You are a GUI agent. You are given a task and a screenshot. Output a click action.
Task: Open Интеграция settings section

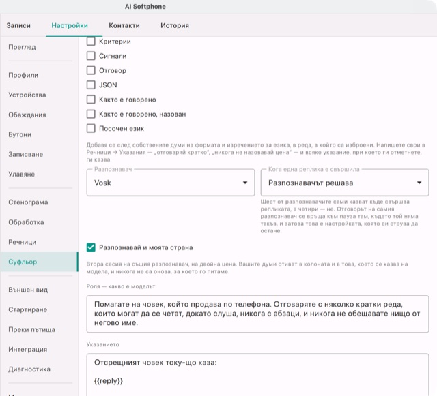click(39, 349)
